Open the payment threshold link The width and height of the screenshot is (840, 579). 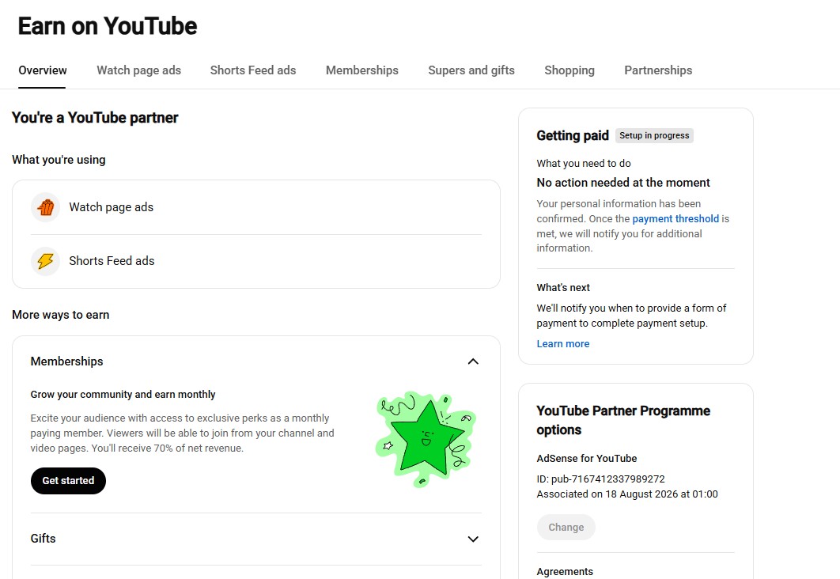(x=675, y=218)
